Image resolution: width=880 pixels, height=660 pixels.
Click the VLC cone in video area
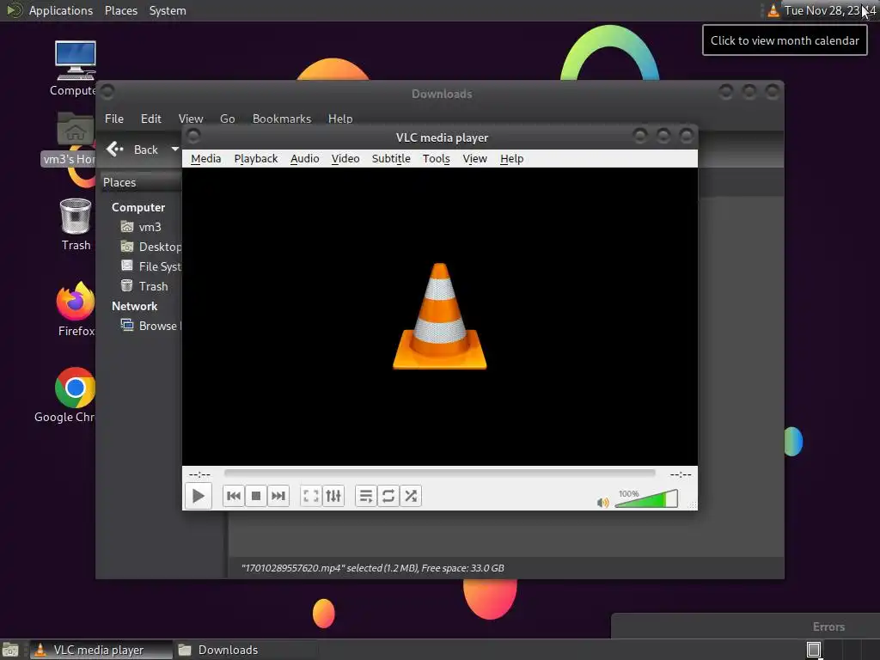coord(439,316)
